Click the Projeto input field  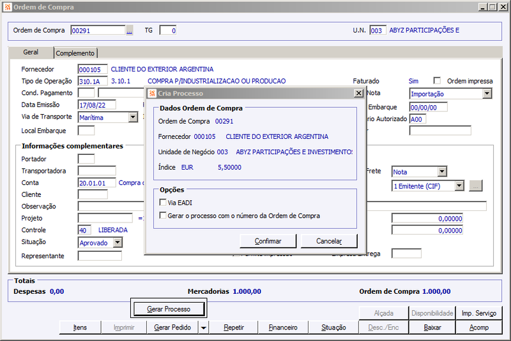coord(105,218)
